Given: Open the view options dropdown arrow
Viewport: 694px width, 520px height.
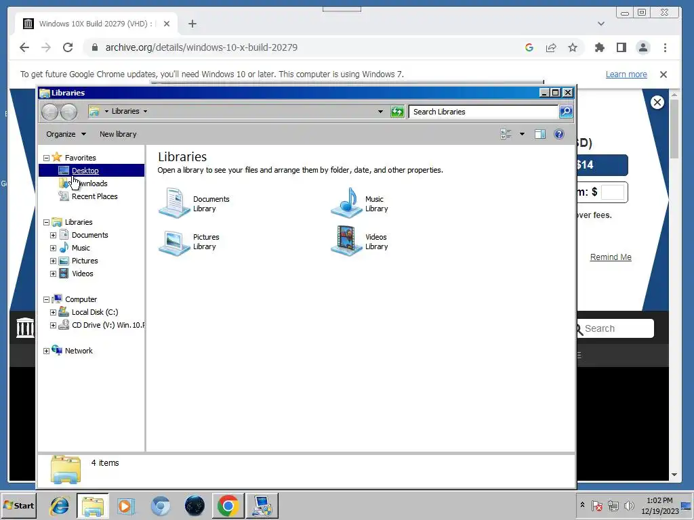Looking at the screenshot, I should pyautogui.click(x=523, y=134).
